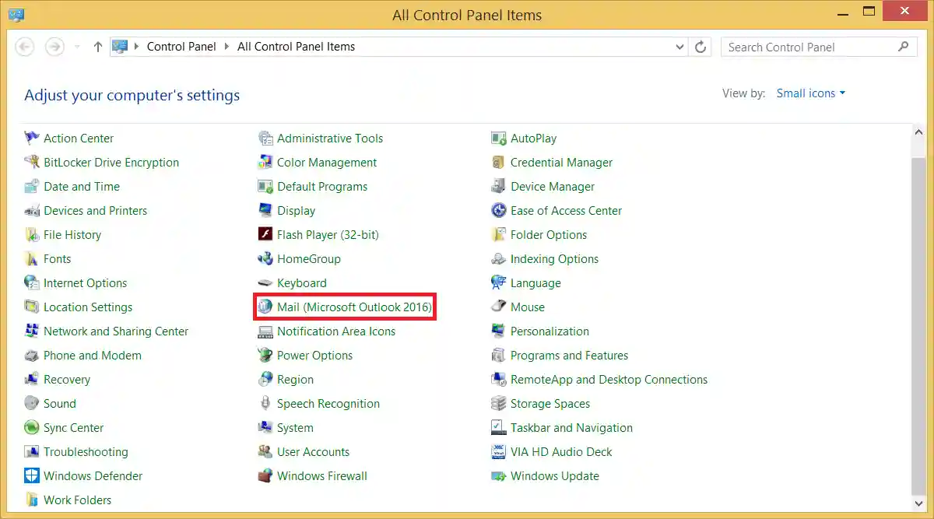The image size is (934, 519).
Task: Click the Flash Player (32-bit) icon
Action: [x=265, y=235]
